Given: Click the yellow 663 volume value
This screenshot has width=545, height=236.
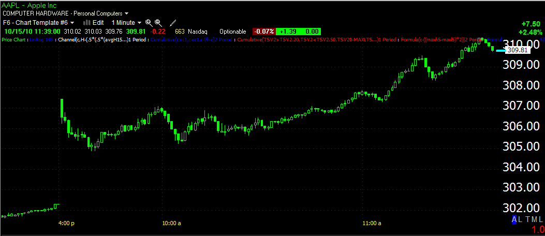Looking at the screenshot, I should coord(180,31).
